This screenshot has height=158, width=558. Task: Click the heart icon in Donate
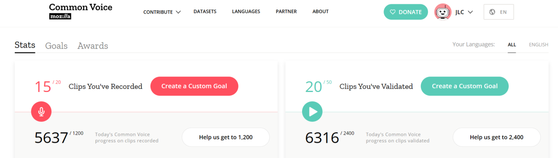393,12
